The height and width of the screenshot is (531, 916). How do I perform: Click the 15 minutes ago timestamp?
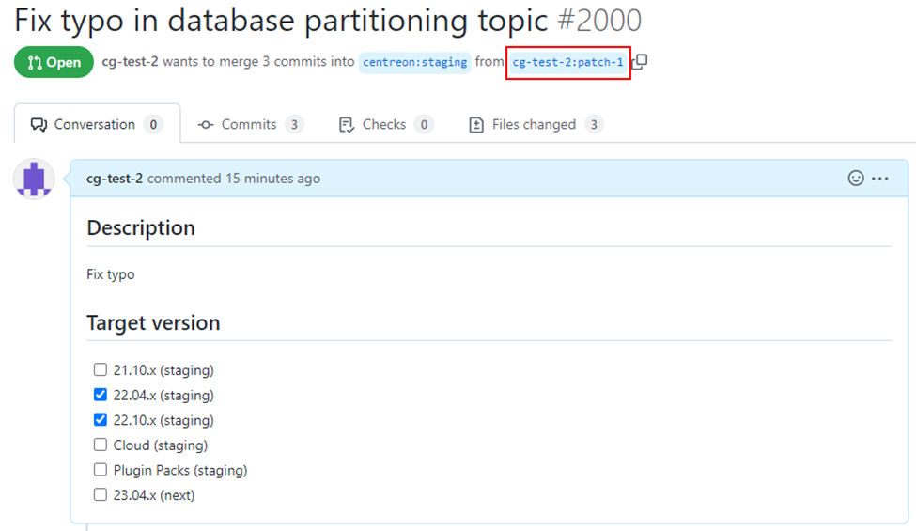point(272,179)
